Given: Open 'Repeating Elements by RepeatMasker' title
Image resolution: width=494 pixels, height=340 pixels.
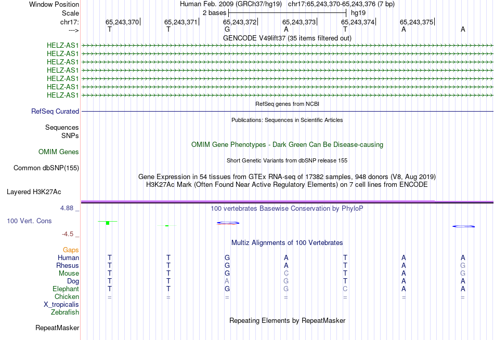Looking at the screenshot, I should tap(287, 320).
